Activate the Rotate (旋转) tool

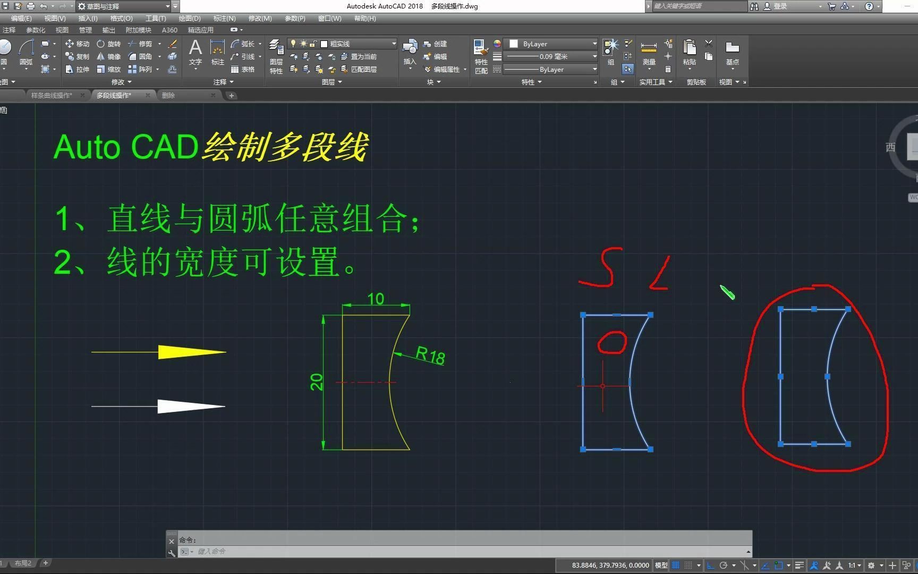pyautogui.click(x=113, y=44)
